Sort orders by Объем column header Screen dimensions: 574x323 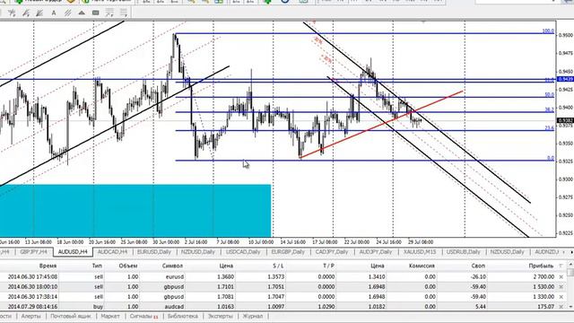click(x=128, y=266)
